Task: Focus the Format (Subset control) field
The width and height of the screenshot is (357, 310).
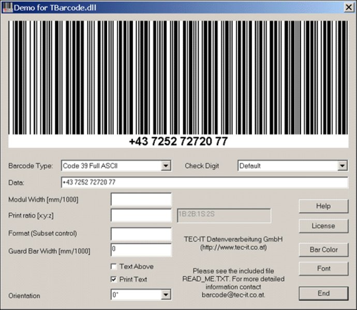Action: 141,234
